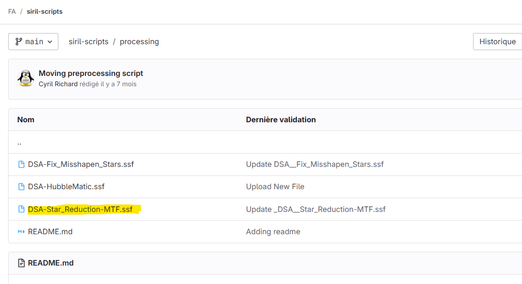The image size is (522, 284).
Task: Open the Historique commit history
Action: pos(497,42)
